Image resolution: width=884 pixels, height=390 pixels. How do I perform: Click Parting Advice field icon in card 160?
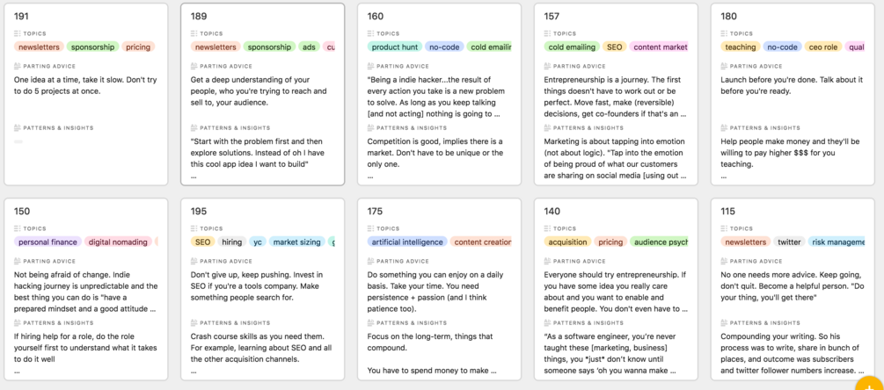point(371,67)
